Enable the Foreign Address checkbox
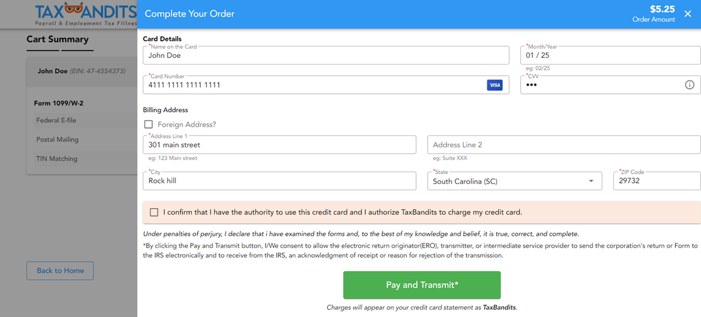 click(148, 124)
